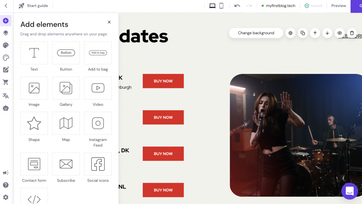
Task: Select the singer band photo
Action: 296,135
